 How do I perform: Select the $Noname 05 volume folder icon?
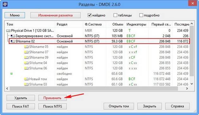pos(27,47)
